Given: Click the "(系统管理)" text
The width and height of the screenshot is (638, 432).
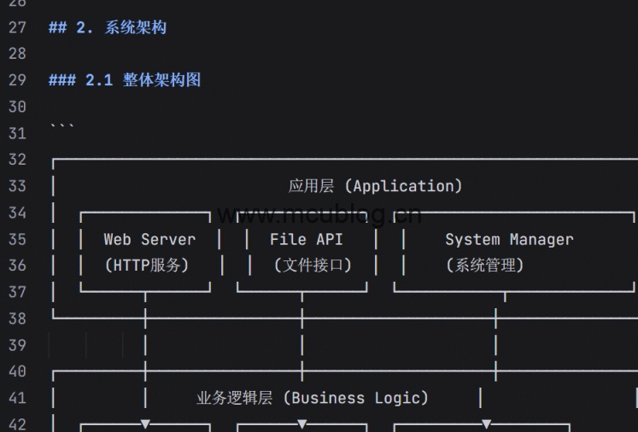Looking at the screenshot, I should coord(484,266).
